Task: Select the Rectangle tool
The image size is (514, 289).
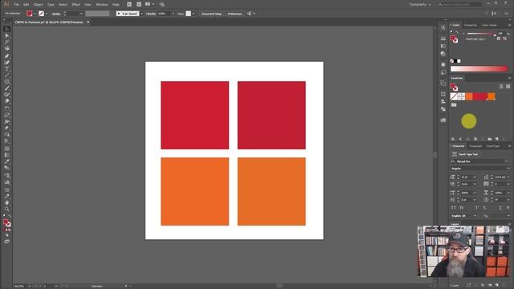Action: [x=7, y=82]
